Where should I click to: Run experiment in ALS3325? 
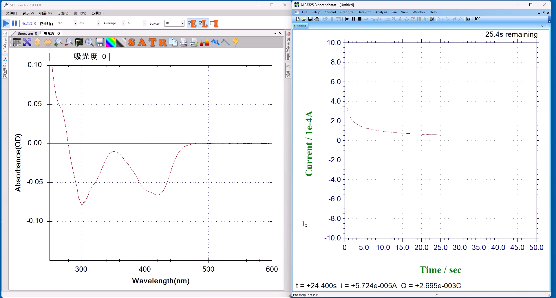point(347,19)
